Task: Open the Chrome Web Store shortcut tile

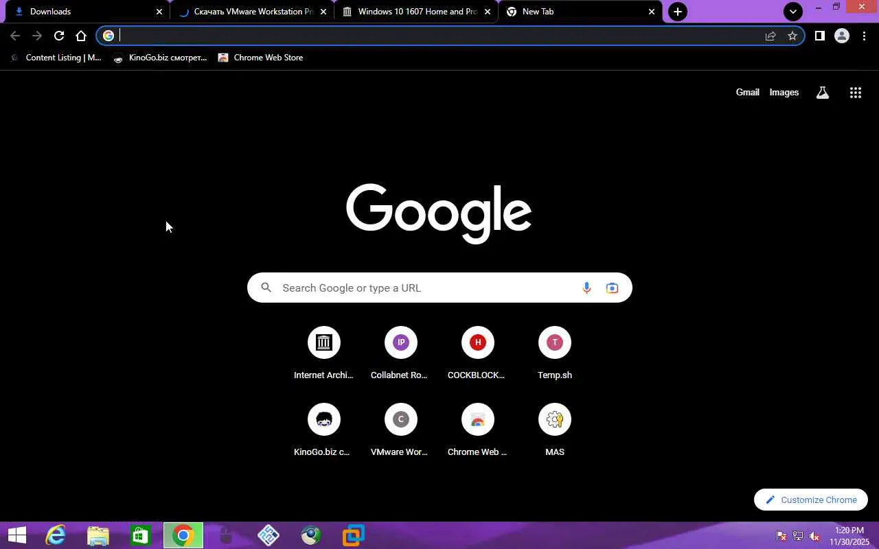Action: point(477,430)
